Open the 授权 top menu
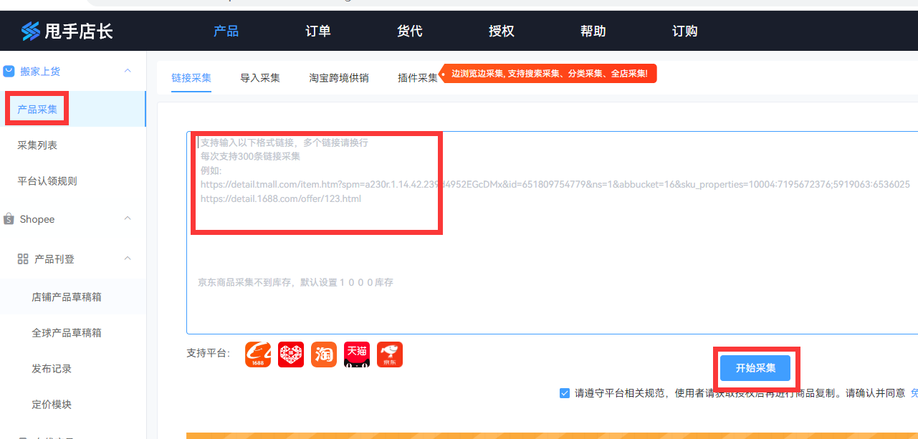 pyautogui.click(x=501, y=31)
